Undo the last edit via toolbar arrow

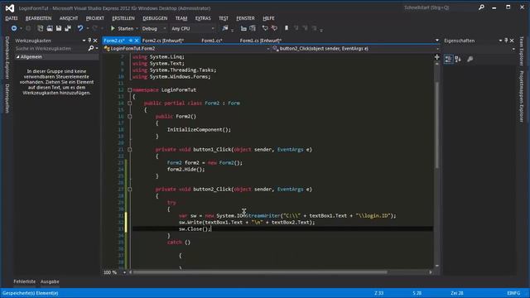(x=80, y=28)
